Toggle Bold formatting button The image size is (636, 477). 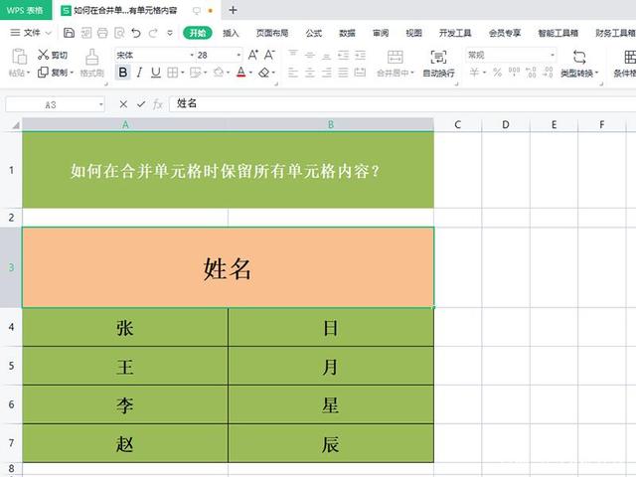point(122,73)
